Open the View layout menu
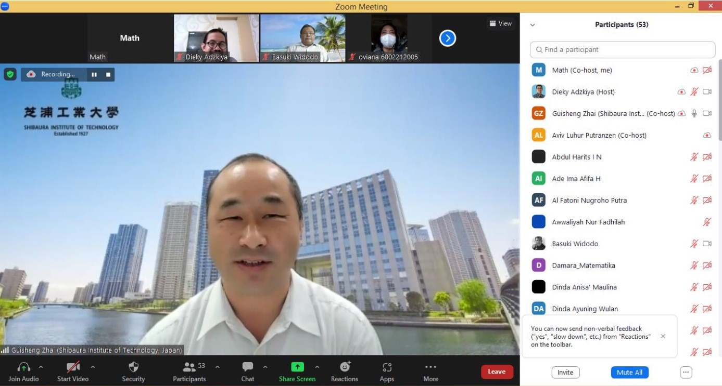Image resolution: width=722 pixels, height=386 pixels. (501, 23)
